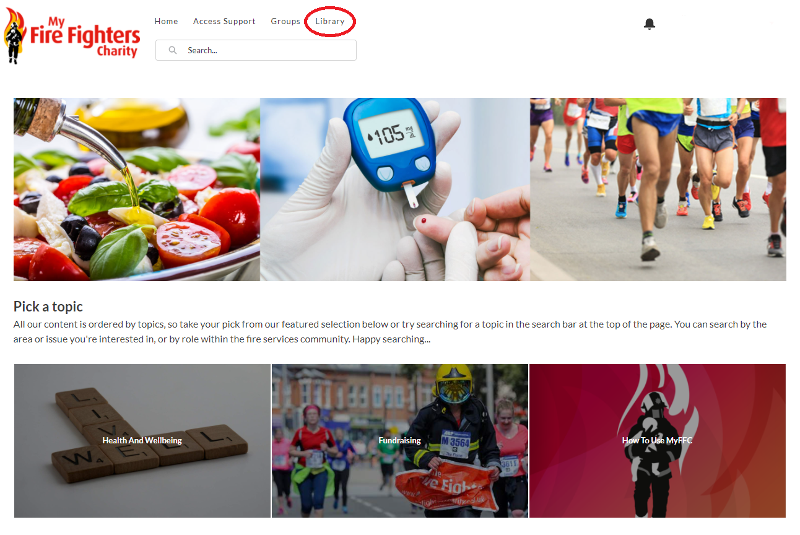This screenshot has width=800, height=535.
Task: Click the running race banner image
Action: [658, 189]
